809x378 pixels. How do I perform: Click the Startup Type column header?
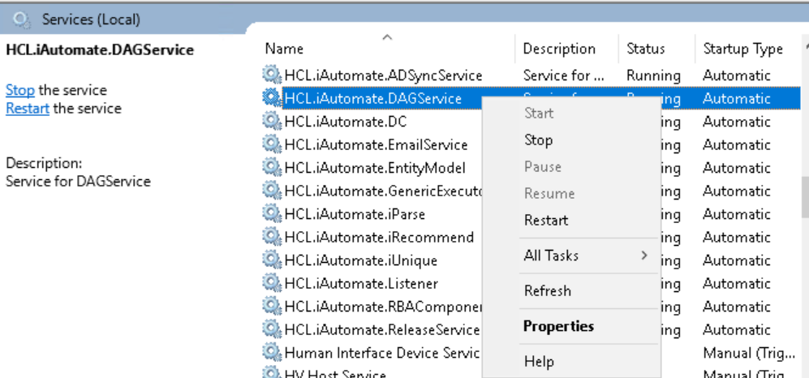[747, 49]
